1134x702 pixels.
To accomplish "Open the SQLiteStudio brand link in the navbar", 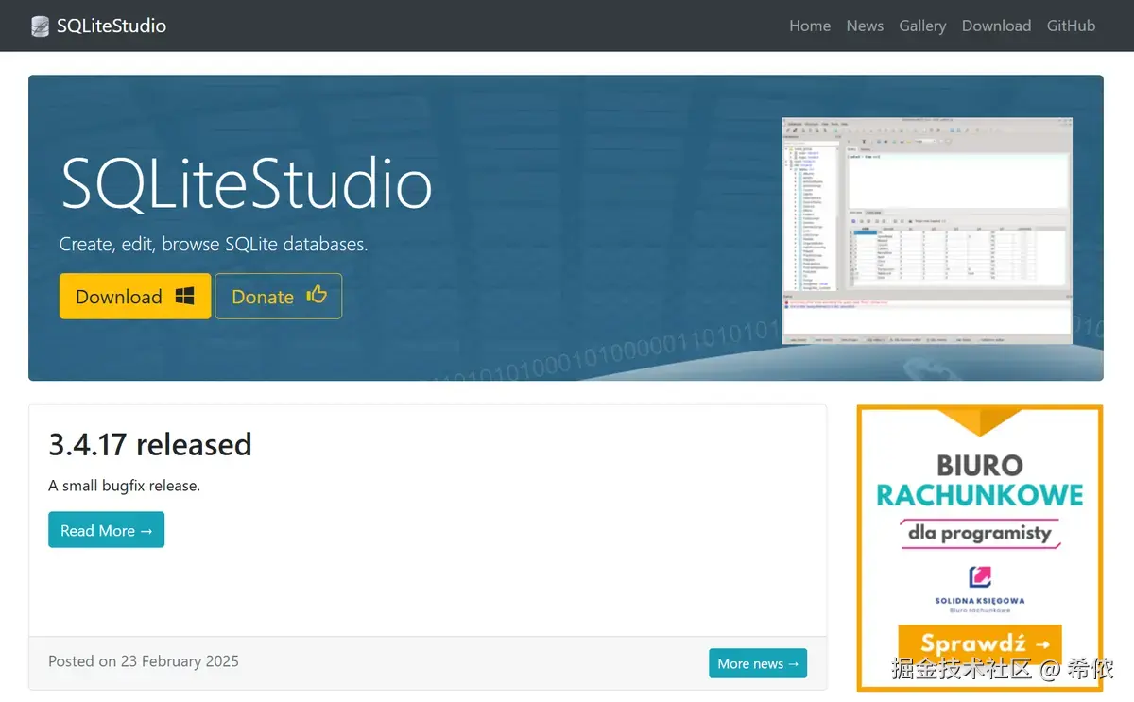I will [98, 26].
